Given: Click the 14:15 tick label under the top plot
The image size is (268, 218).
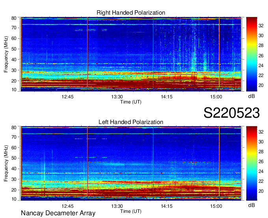Looking at the screenshot, I should [x=167, y=97].
